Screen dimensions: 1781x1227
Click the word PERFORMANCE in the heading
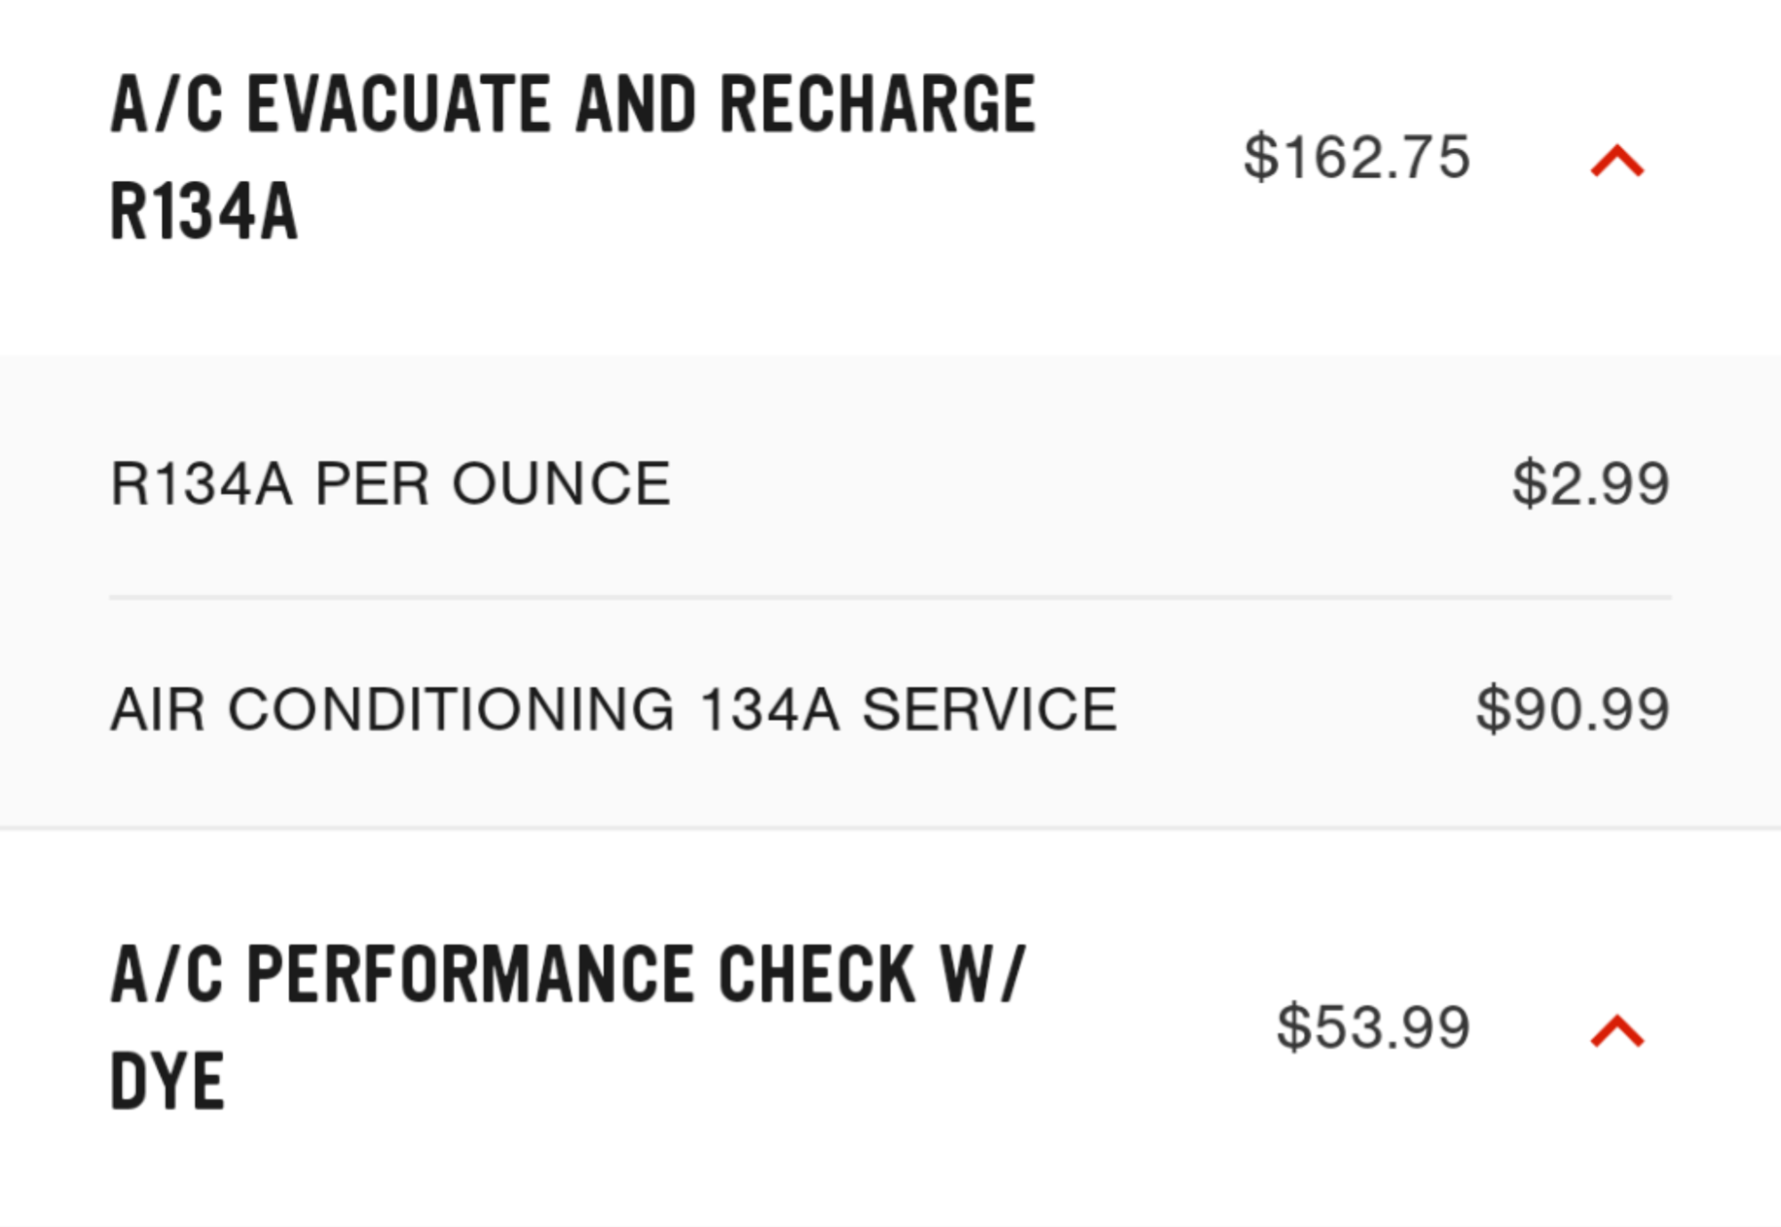469,975
